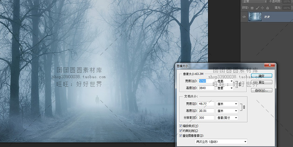This screenshot has width=293, height=147.
Task: Click the pixel height field showing 3840
Action: 206,88
